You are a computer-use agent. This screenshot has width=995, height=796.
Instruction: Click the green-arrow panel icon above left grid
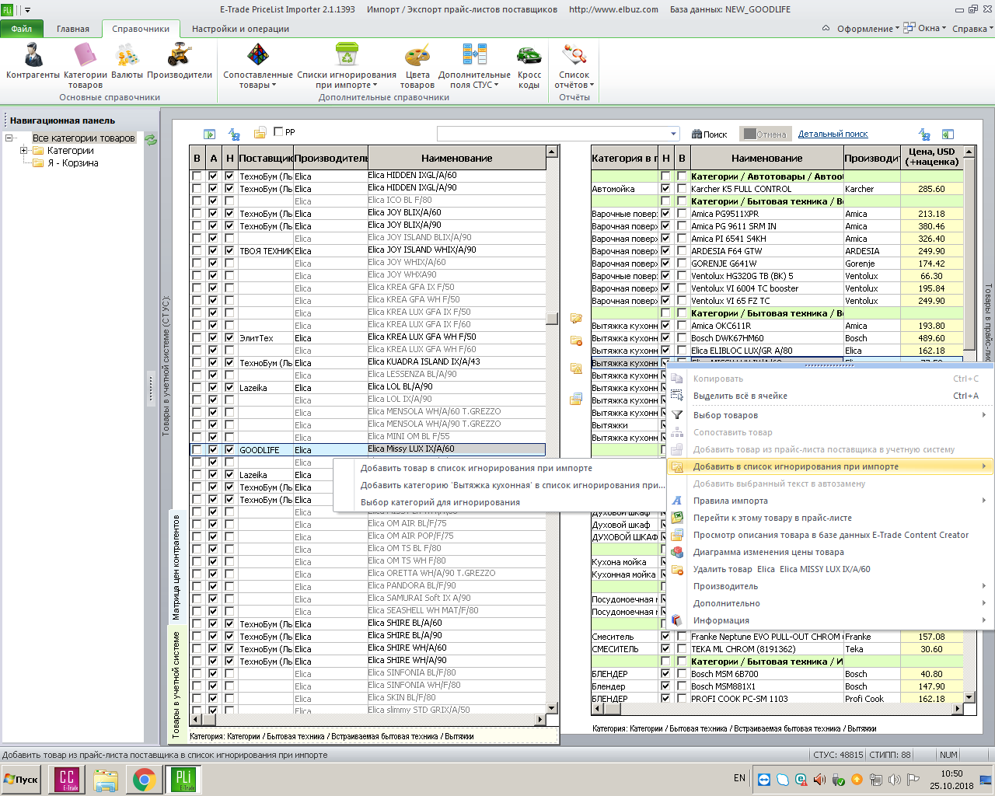(209, 134)
